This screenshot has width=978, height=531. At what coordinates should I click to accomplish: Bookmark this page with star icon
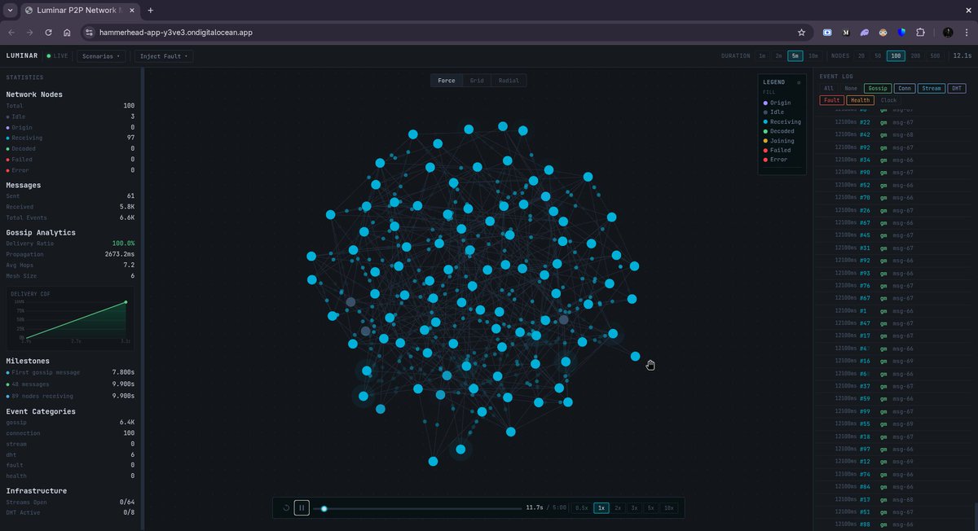[x=801, y=33]
